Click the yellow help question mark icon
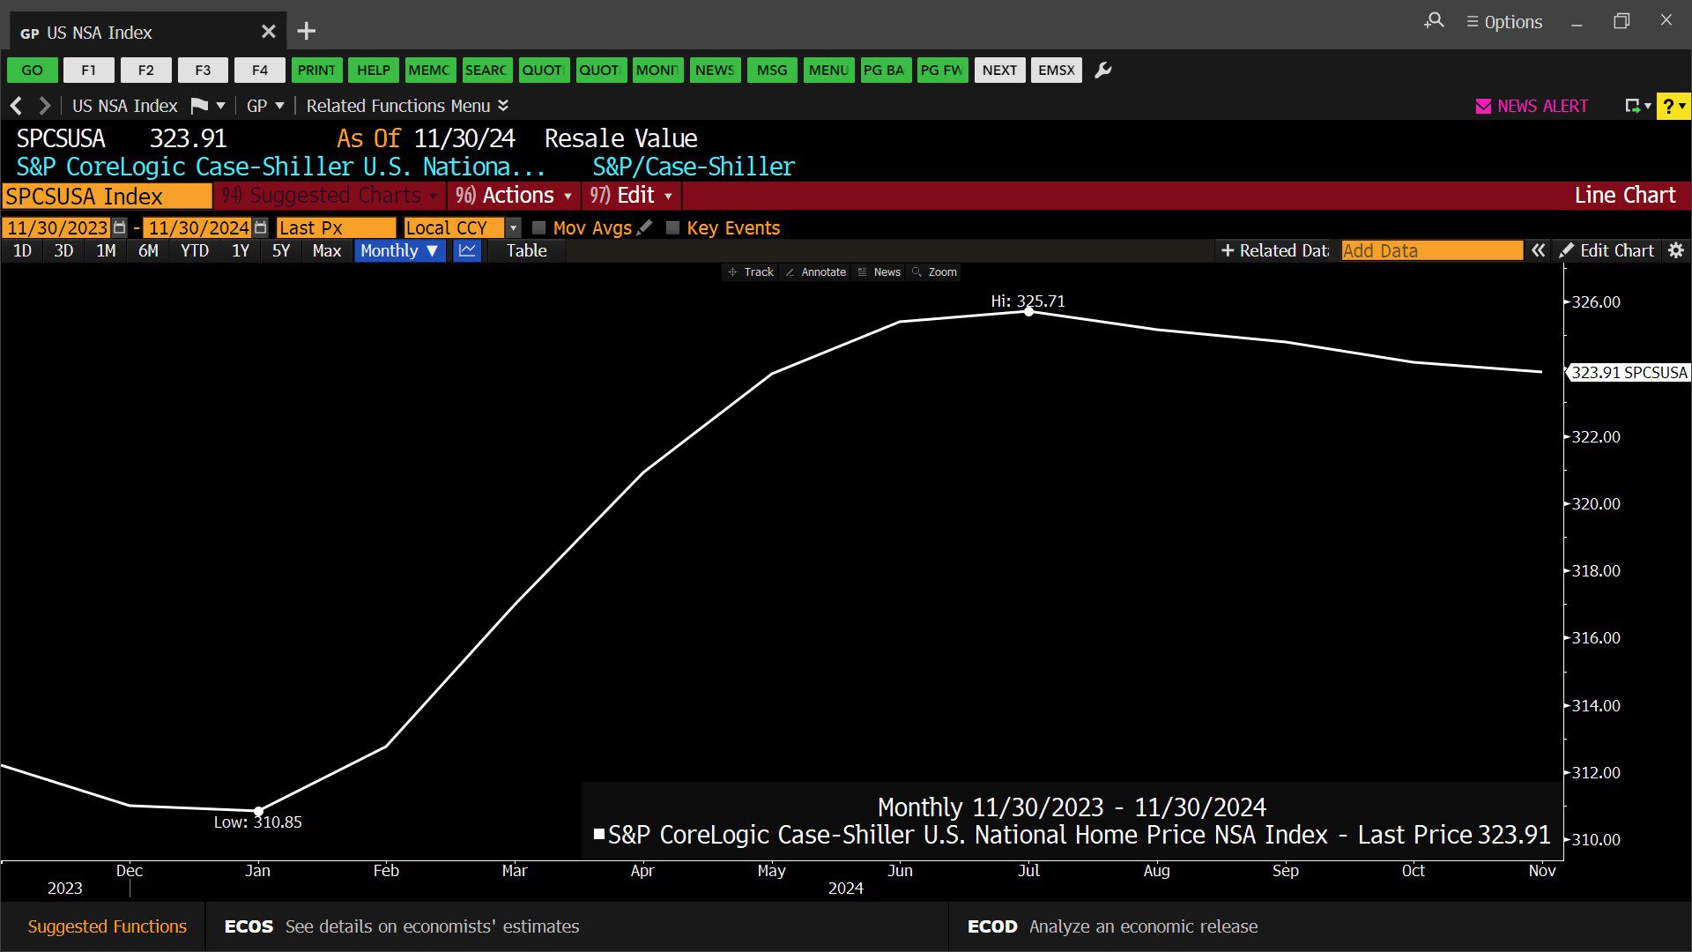 1668,107
